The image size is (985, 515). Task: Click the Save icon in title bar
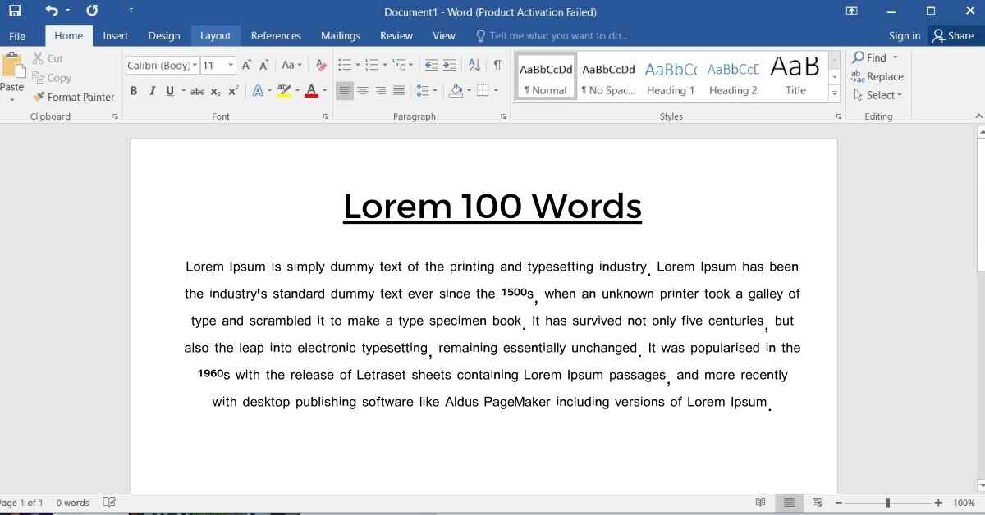click(15, 11)
